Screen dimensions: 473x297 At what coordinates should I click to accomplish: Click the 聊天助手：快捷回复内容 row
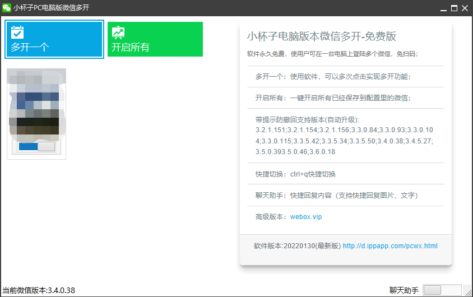pyautogui.click(x=346, y=196)
